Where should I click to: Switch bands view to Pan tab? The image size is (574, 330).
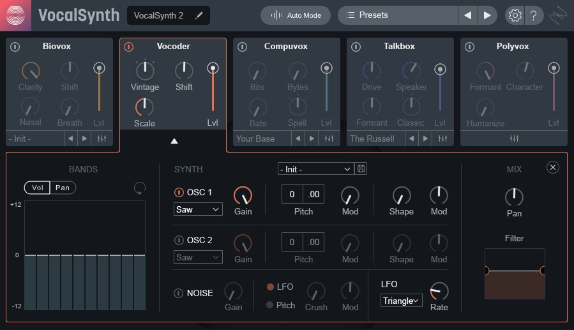(x=63, y=188)
